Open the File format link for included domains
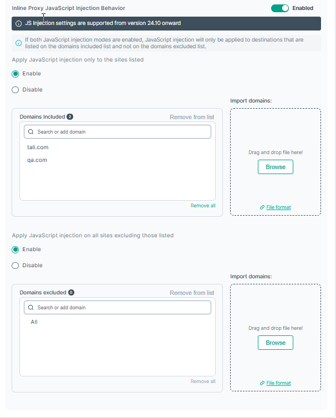The height and width of the screenshot is (418, 336). coord(278,207)
